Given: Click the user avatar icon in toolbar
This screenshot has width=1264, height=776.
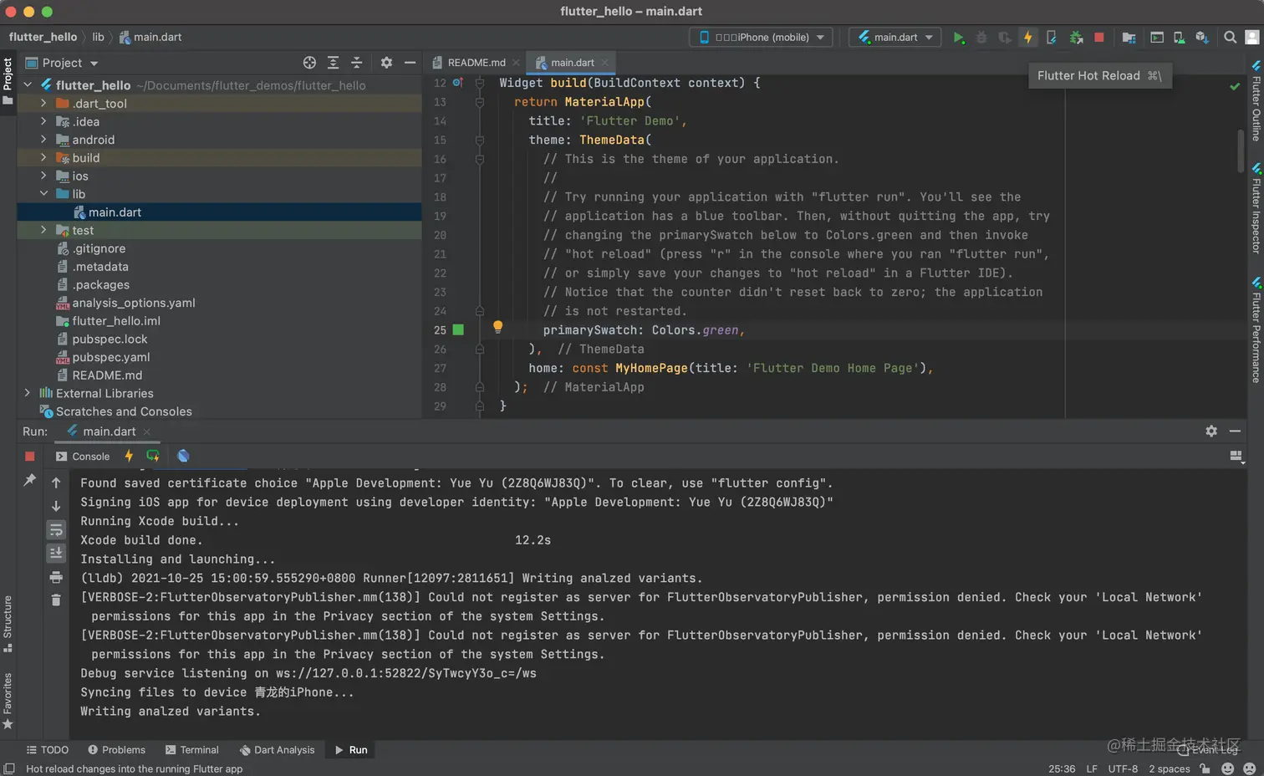Looking at the screenshot, I should click(1252, 38).
